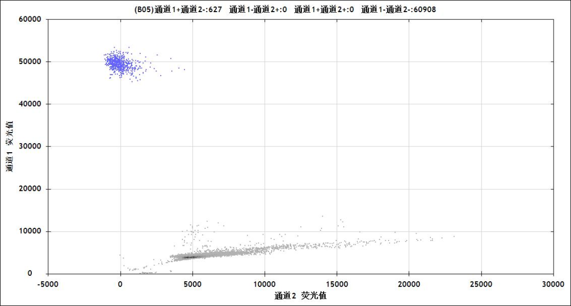
Task: Click the 40000 tick on Y-axis
Action: tap(30, 104)
